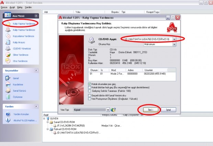
Task: Click the Kalıp Yapma Yardımcısı sidebar icon
Action: [8, 24]
